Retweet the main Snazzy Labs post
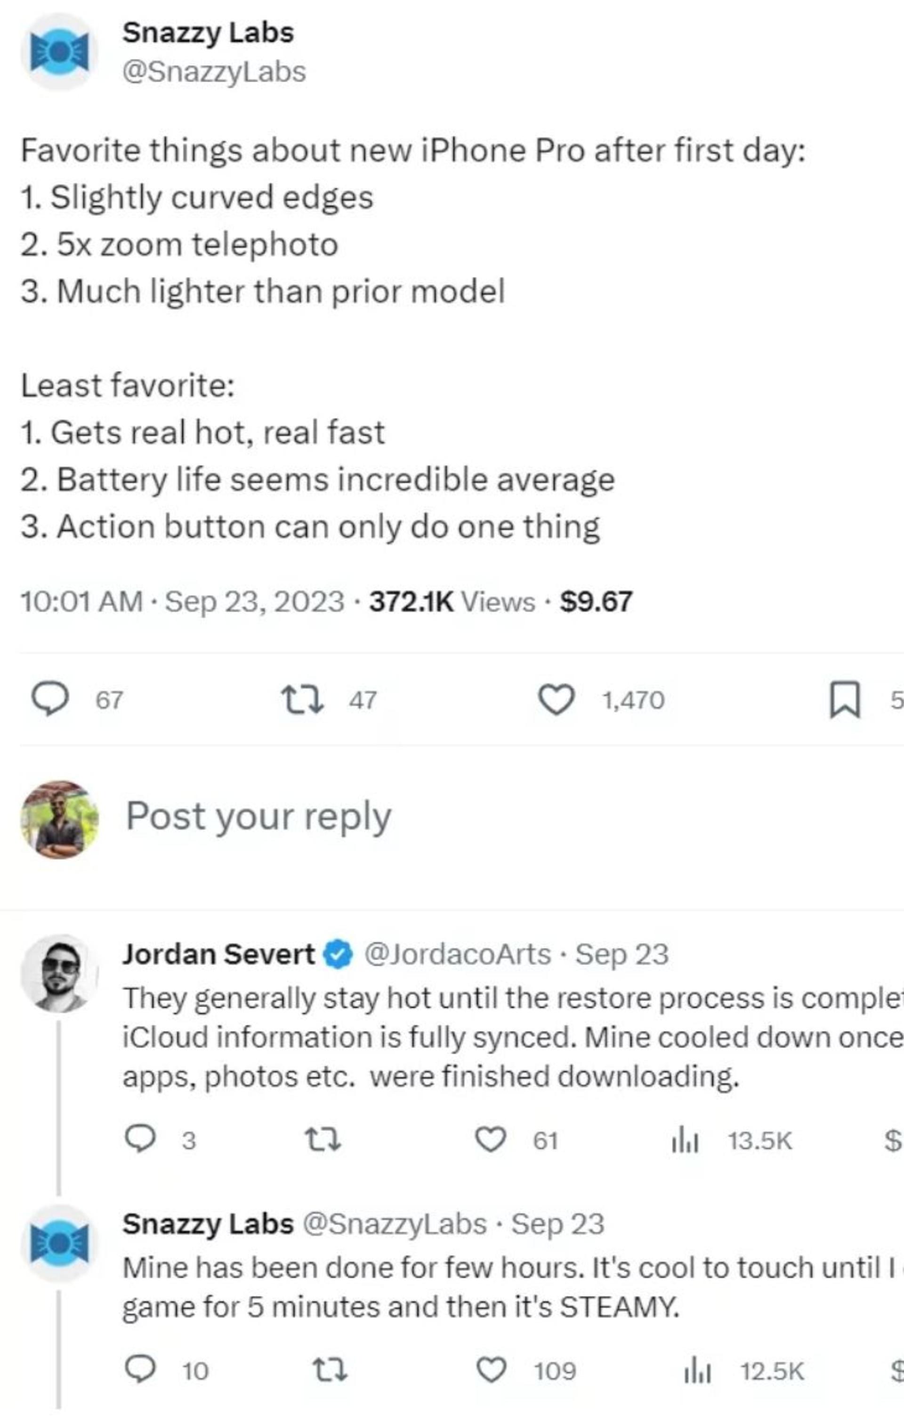This screenshot has height=1424, width=904. tap(302, 699)
